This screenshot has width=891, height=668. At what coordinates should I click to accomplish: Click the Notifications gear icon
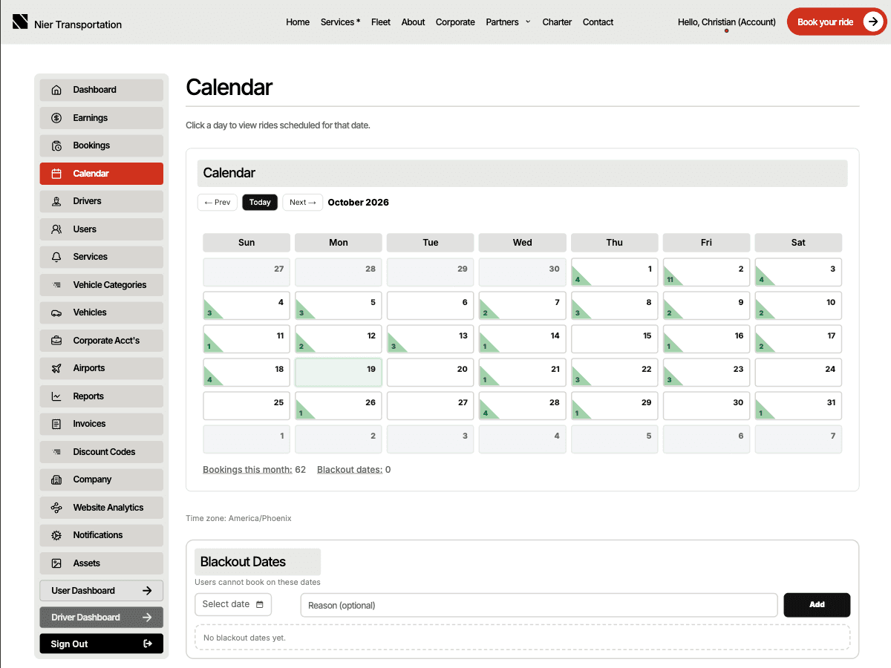tap(56, 535)
